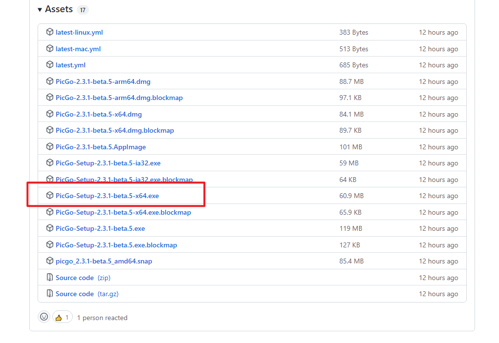The width and height of the screenshot is (499, 343).
Task: Click package icon next to PicGo-2.3.1-beta.5.AppImage
Action: [50, 146]
